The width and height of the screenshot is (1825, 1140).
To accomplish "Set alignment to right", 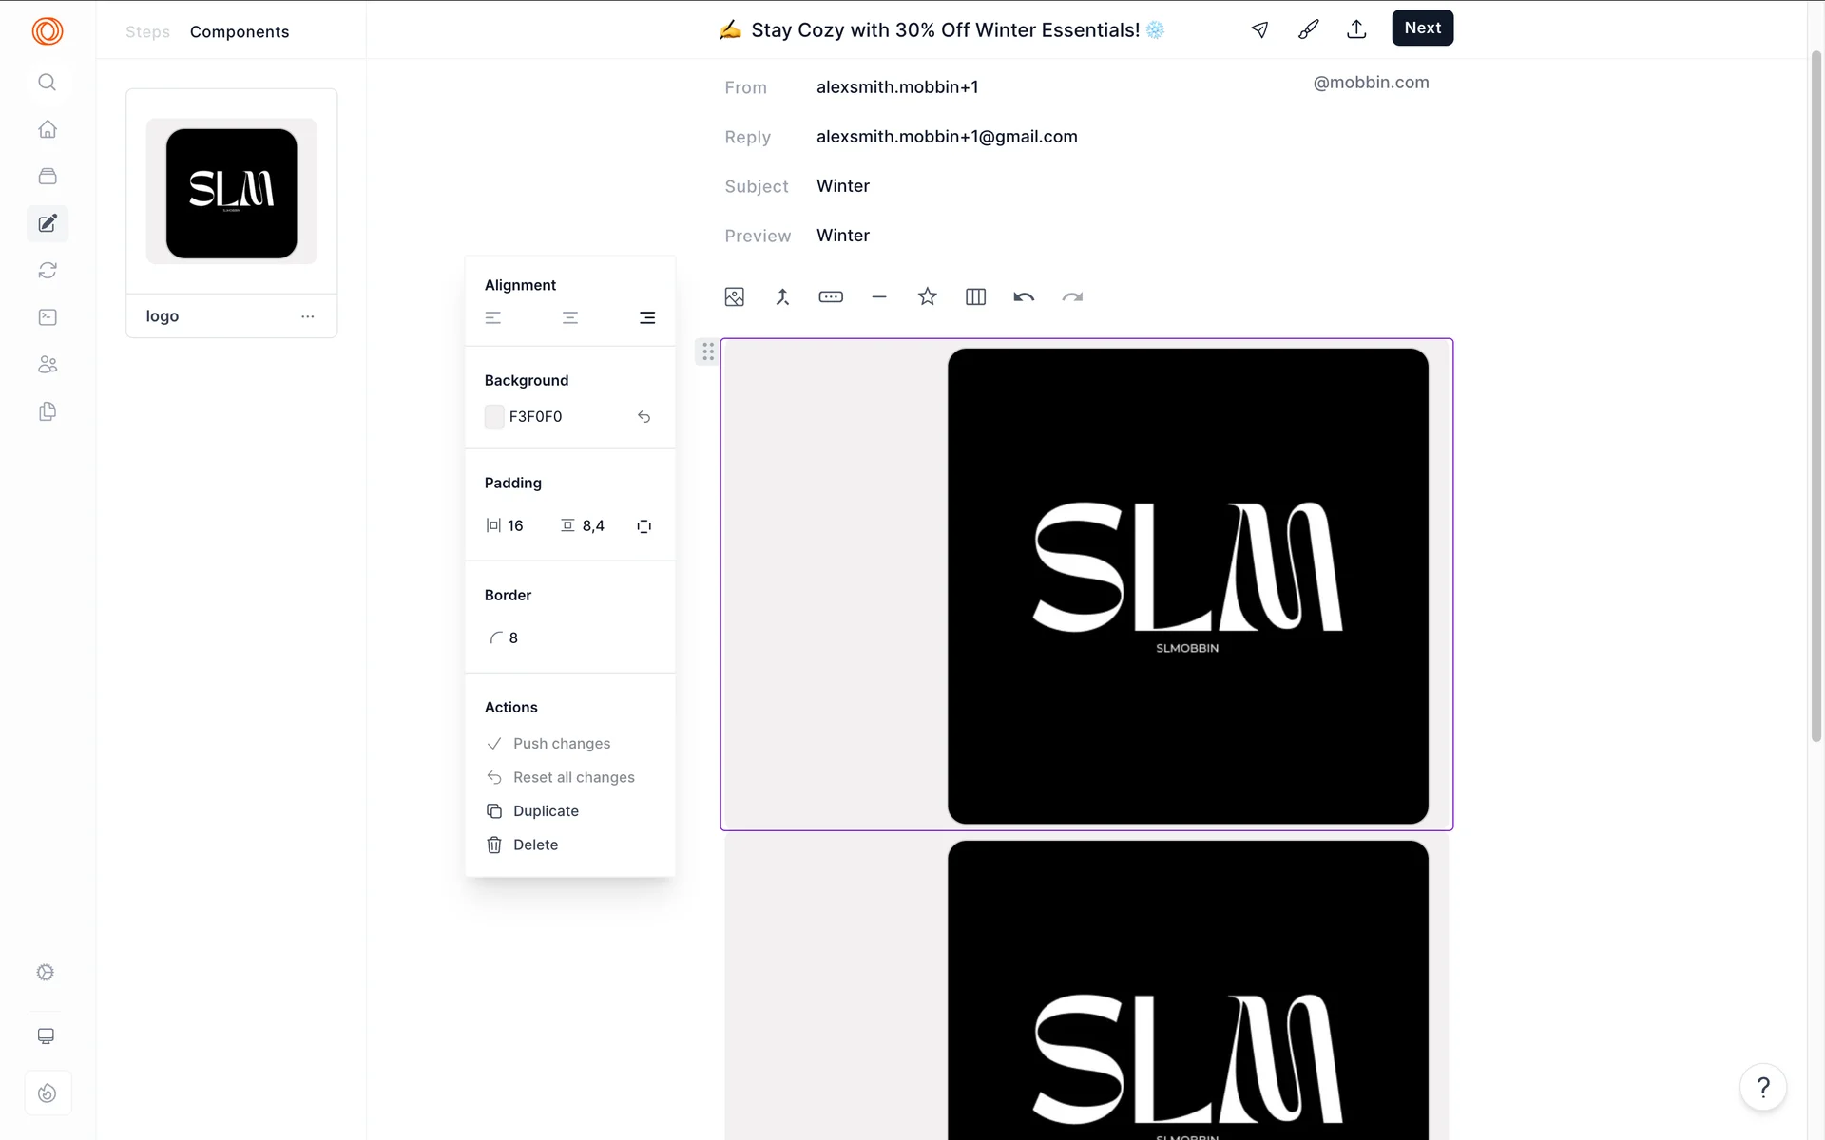I will pyautogui.click(x=647, y=318).
